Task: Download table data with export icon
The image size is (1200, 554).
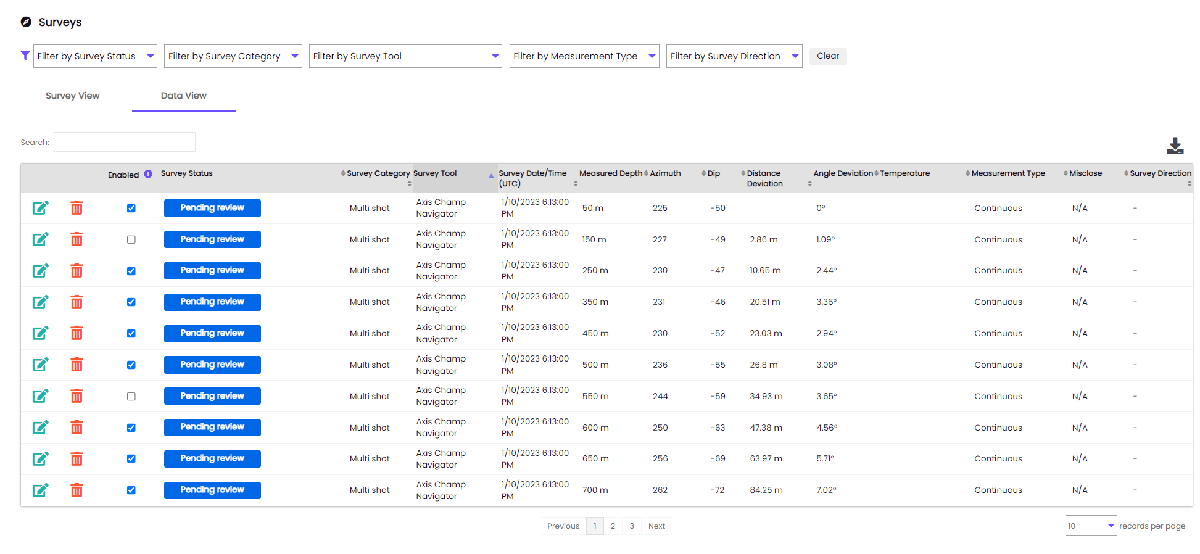Action: pyautogui.click(x=1175, y=146)
